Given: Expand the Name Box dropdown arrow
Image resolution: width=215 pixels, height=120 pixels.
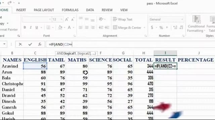Looking at the screenshot, I should 4,44.
